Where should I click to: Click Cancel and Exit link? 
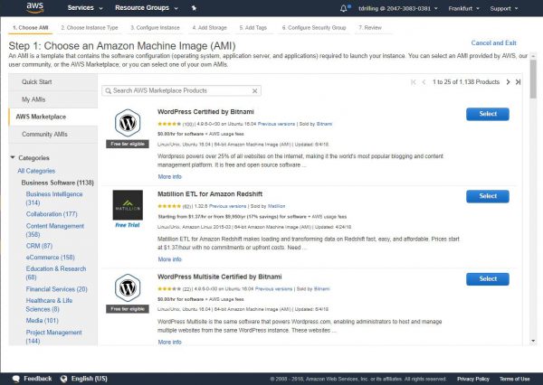click(493, 42)
